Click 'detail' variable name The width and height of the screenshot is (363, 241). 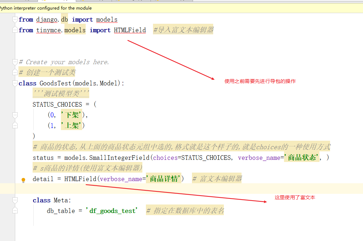click(x=43, y=179)
